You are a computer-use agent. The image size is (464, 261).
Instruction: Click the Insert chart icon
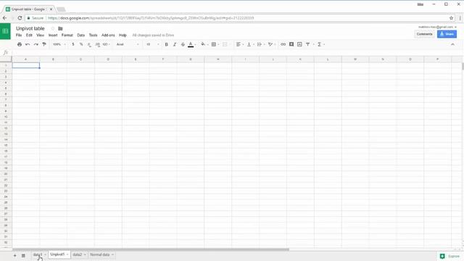click(x=299, y=44)
